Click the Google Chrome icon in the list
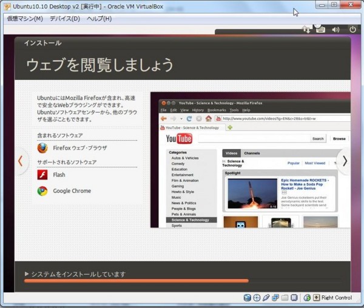This screenshot has height=308, width=364. tap(42, 191)
